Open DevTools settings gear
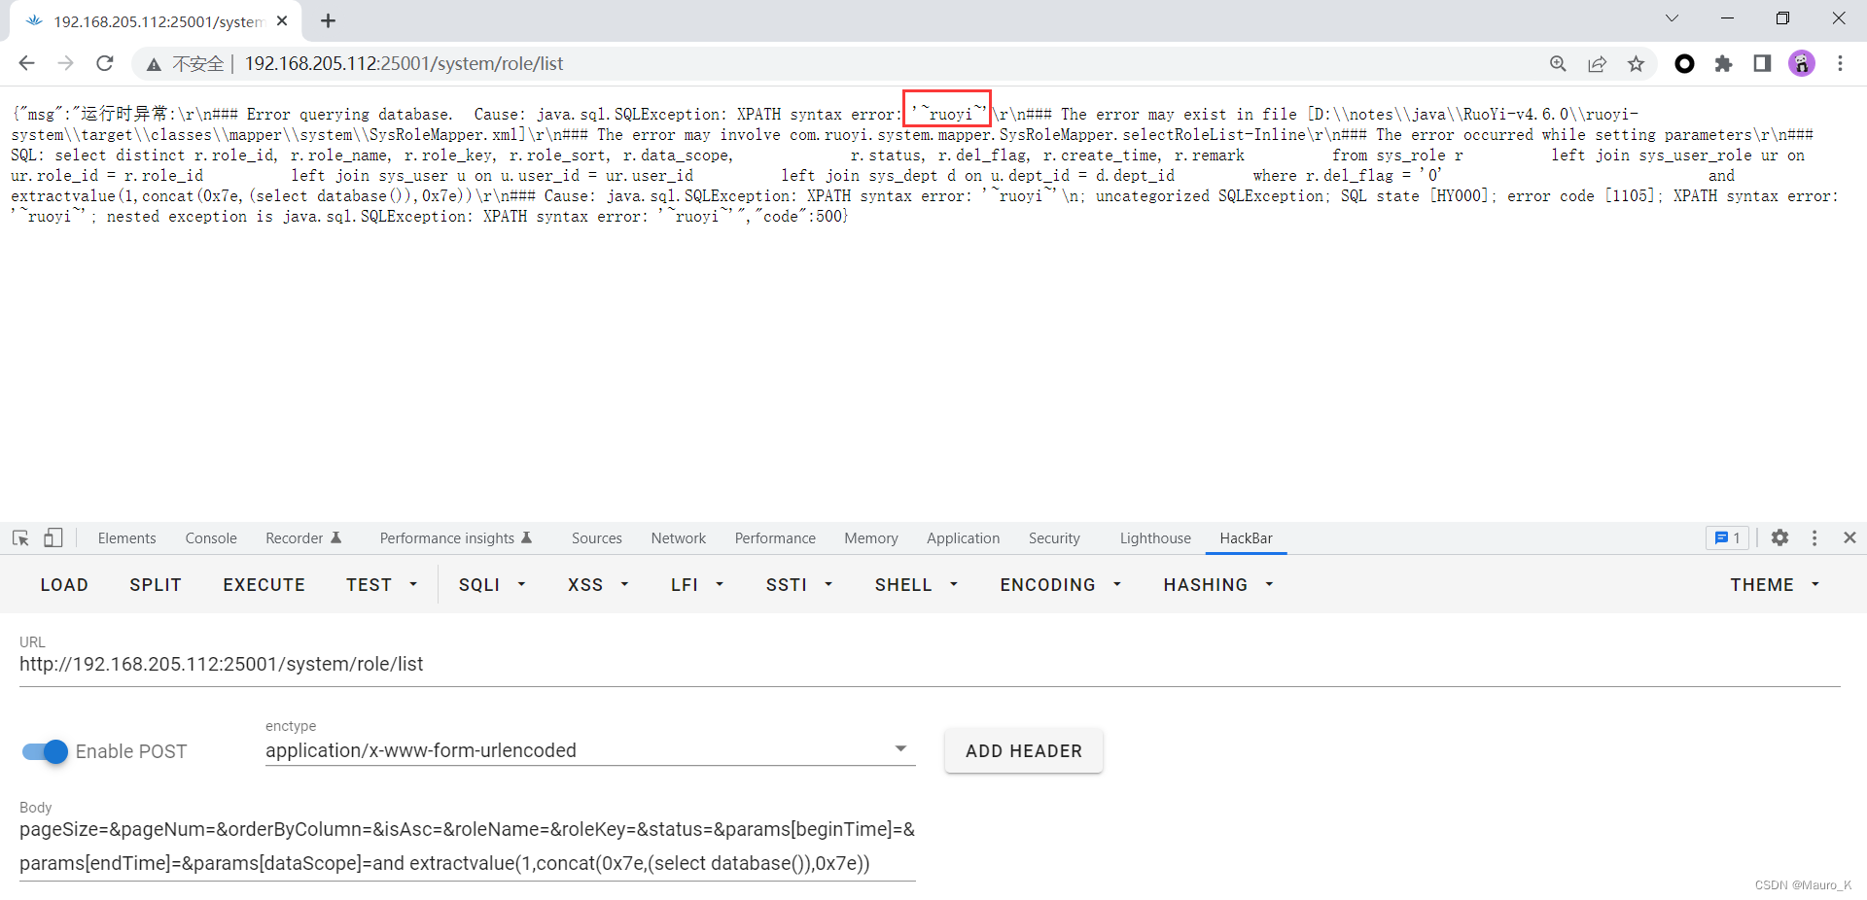Image resolution: width=1867 pixels, height=900 pixels. pos(1779,537)
